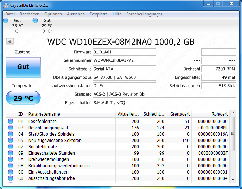Click the Grenzwert column header
Viewport: 242px width, 189px height.
tap(179, 114)
